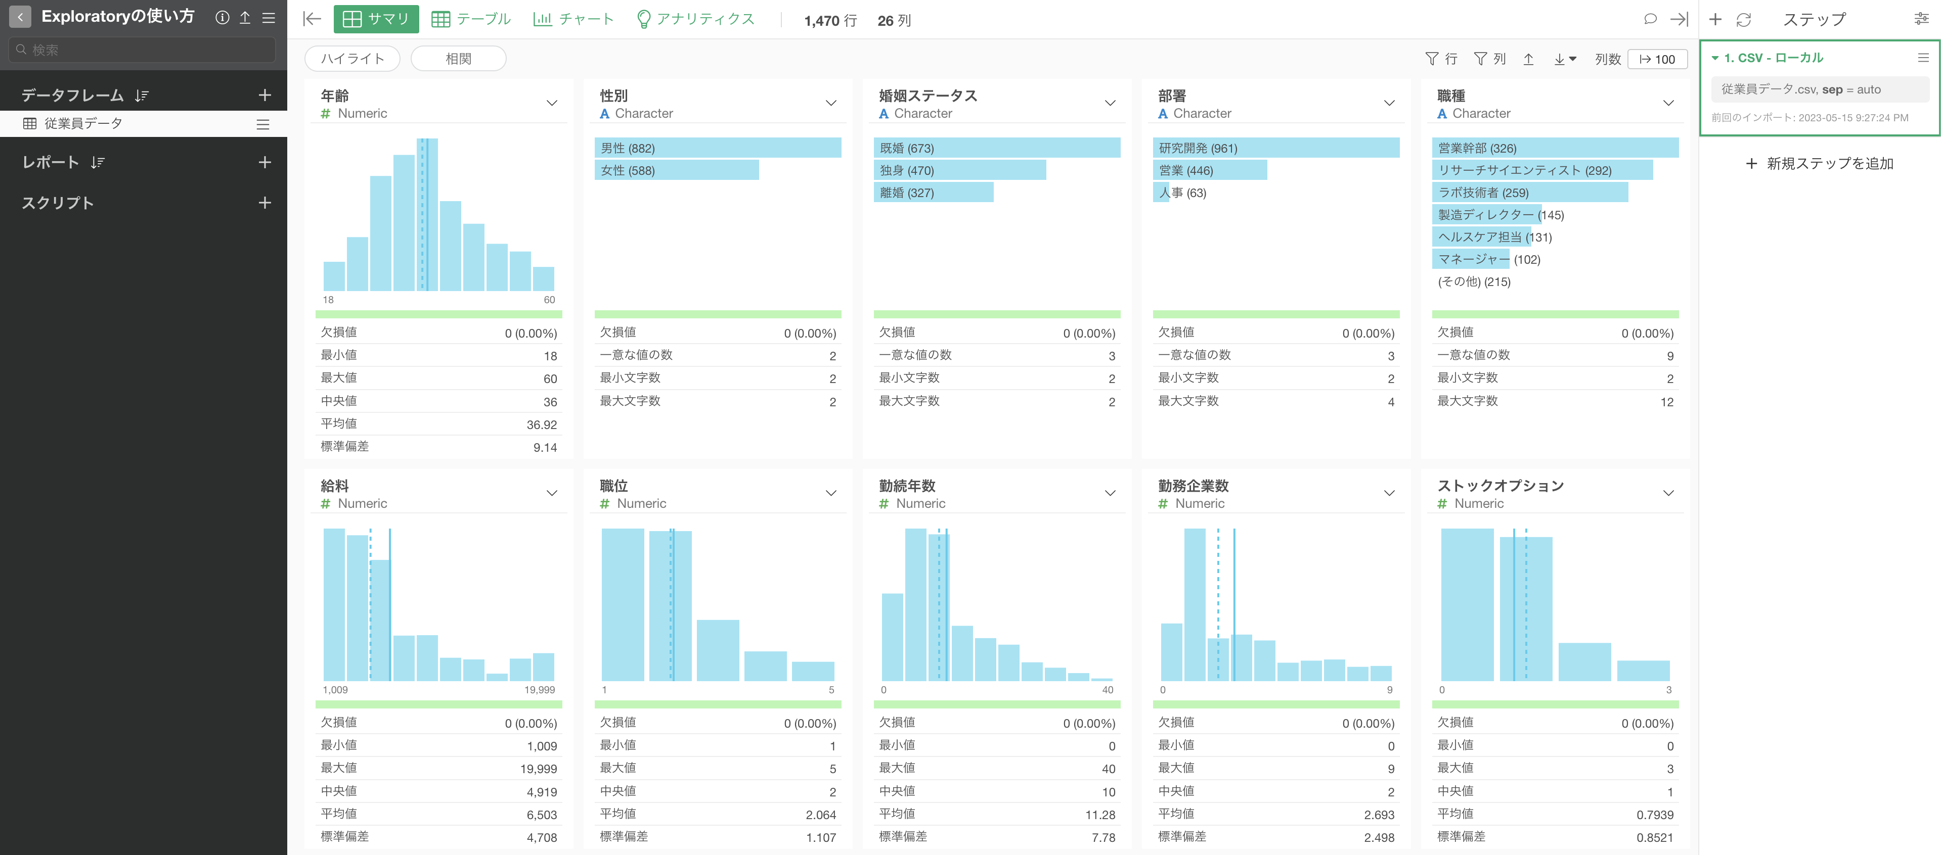Click 給料 green missing-values progress bar
The width and height of the screenshot is (1941, 855).
pos(438,704)
